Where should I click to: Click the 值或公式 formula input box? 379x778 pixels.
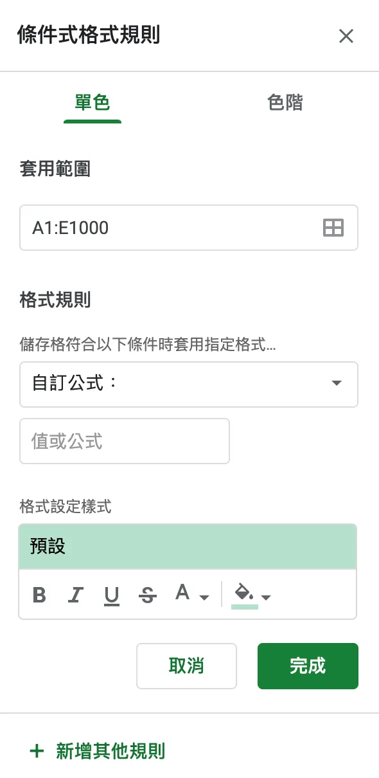125,441
